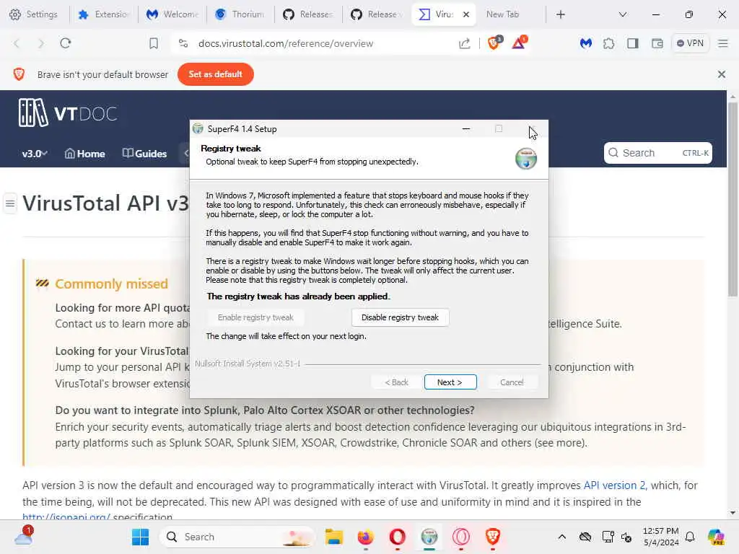Image resolution: width=739 pixels, height=554 pixels.
Task: Close the VirusTotal tab
Action: click(x=466, y=14)
